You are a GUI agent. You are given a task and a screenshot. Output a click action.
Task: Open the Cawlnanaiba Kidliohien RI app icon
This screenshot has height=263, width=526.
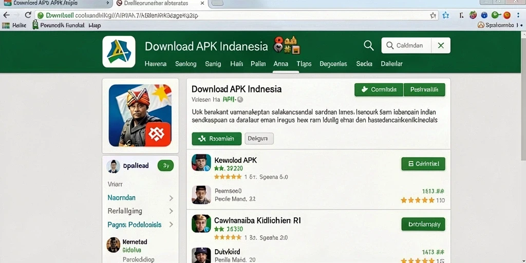[201, 223]
